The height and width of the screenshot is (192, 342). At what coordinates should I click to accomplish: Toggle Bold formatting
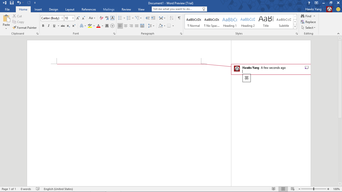tap(43, 26)
